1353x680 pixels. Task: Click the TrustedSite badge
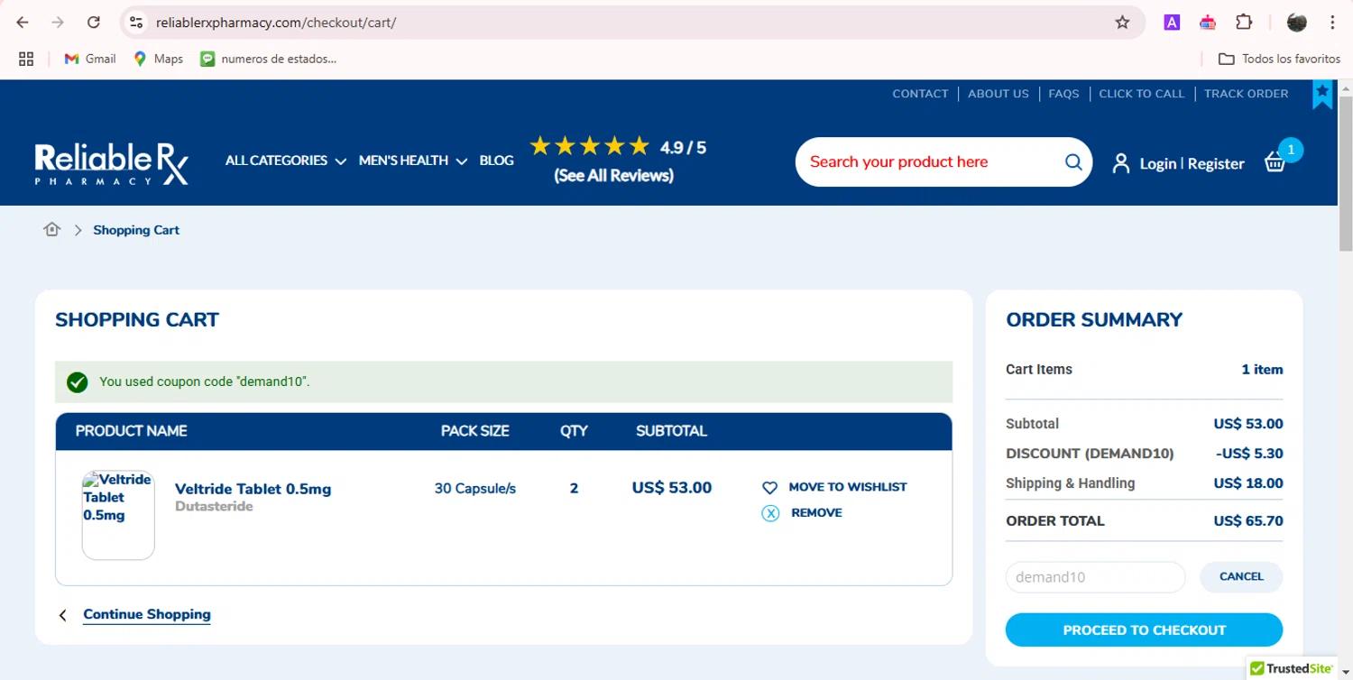1293,668
